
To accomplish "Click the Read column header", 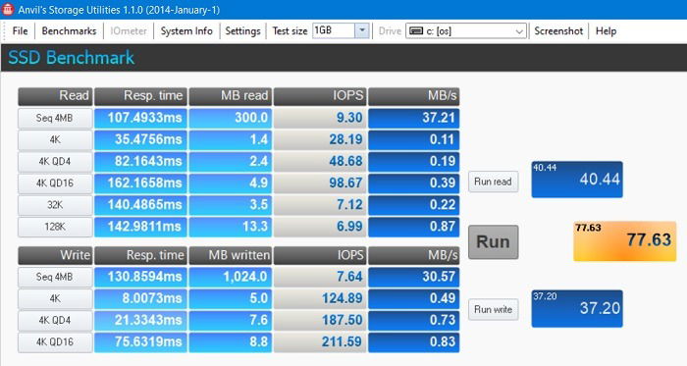I will (x=55, y=96).
